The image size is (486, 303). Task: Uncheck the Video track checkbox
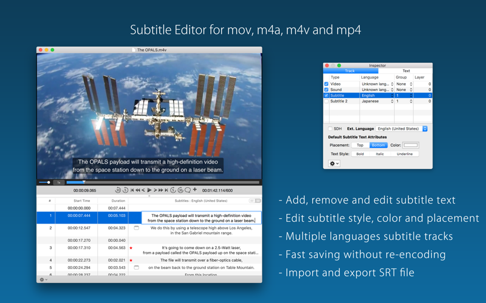[x=326, y=84]
